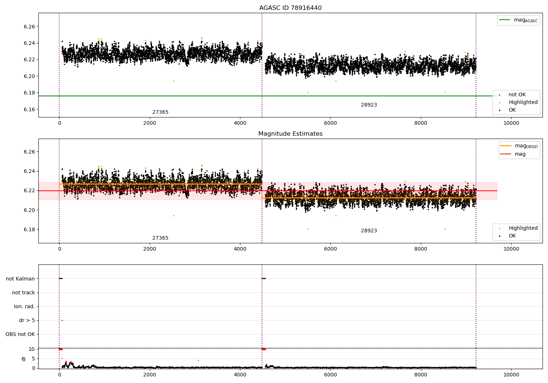This screenshot has width=548, height=383.
Task: Click the orange line sample beside mag OBSID
Action: 506,146
